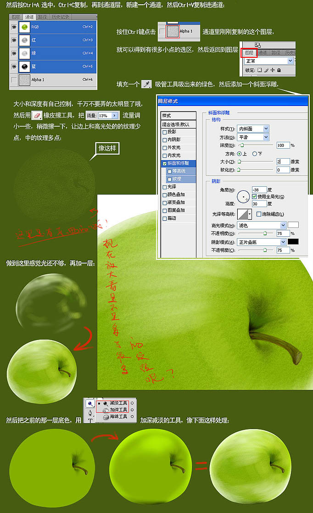Click the lock all padlock icon

279,70
